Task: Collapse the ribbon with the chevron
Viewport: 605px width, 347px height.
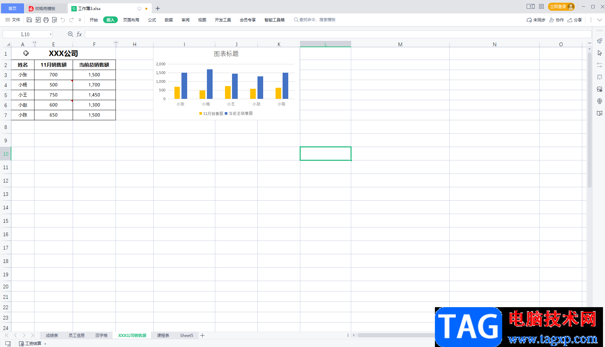Action: click(600, 20)
